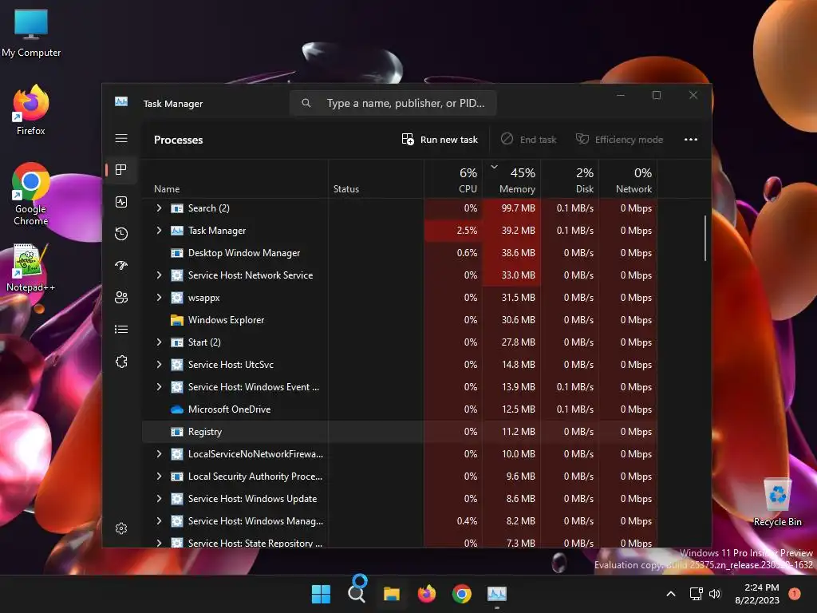Open Recycle Bin on the desktop

(x=777, y=503)
